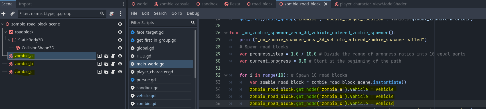
Task: Open the Debug menu in script editor
Action: 193,13
